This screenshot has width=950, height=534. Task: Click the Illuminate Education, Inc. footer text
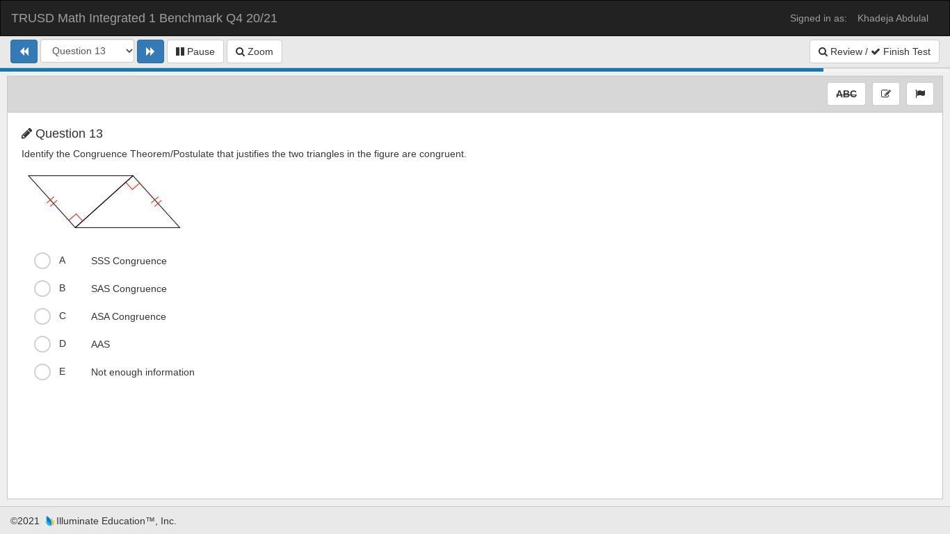pos(116,521)
